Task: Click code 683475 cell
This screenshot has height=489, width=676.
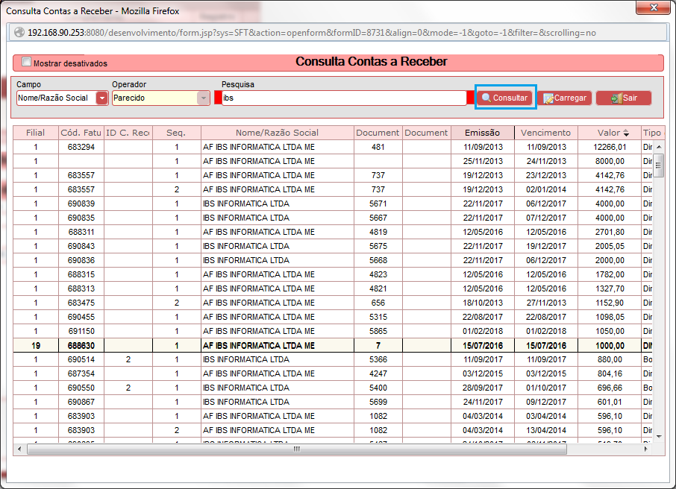Action: click(x=81, y=303)
